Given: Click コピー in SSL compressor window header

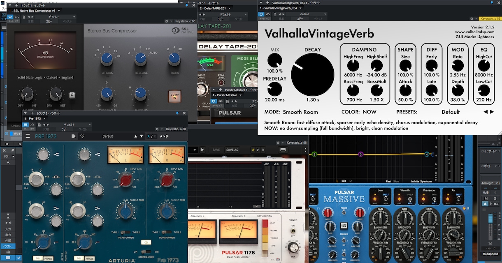Looking at the screenshot, I should 49,21.
